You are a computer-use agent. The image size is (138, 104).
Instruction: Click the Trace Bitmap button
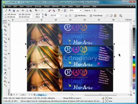(x=96, y=16)
